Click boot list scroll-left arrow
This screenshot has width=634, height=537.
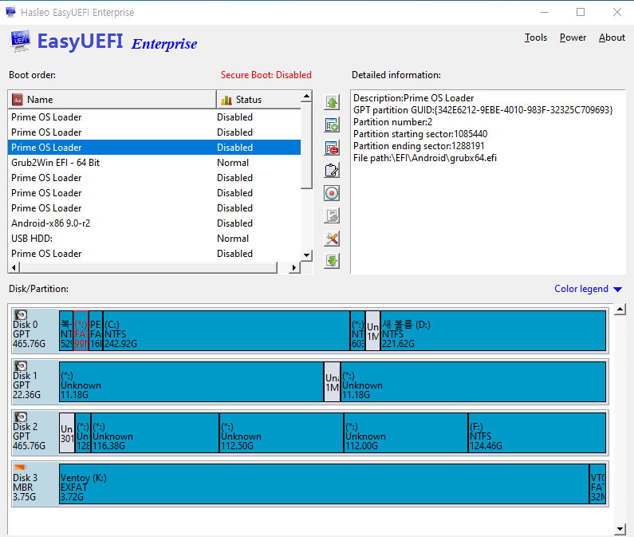click(14, 267)
